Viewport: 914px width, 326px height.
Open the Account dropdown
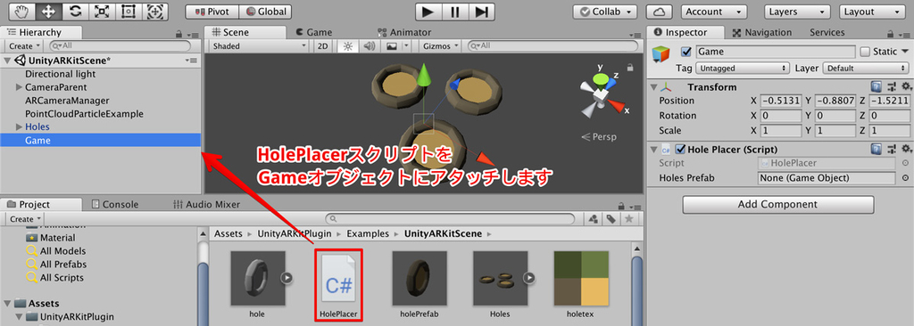pos(714,12)
